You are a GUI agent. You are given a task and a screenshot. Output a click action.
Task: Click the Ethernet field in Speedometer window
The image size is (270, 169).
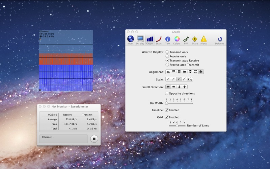pyautogui.click(x=63, y=139)
